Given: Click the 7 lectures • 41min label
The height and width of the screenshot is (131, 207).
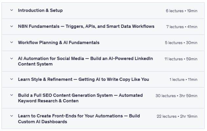Looking at the screenshot, I should 181,27.
